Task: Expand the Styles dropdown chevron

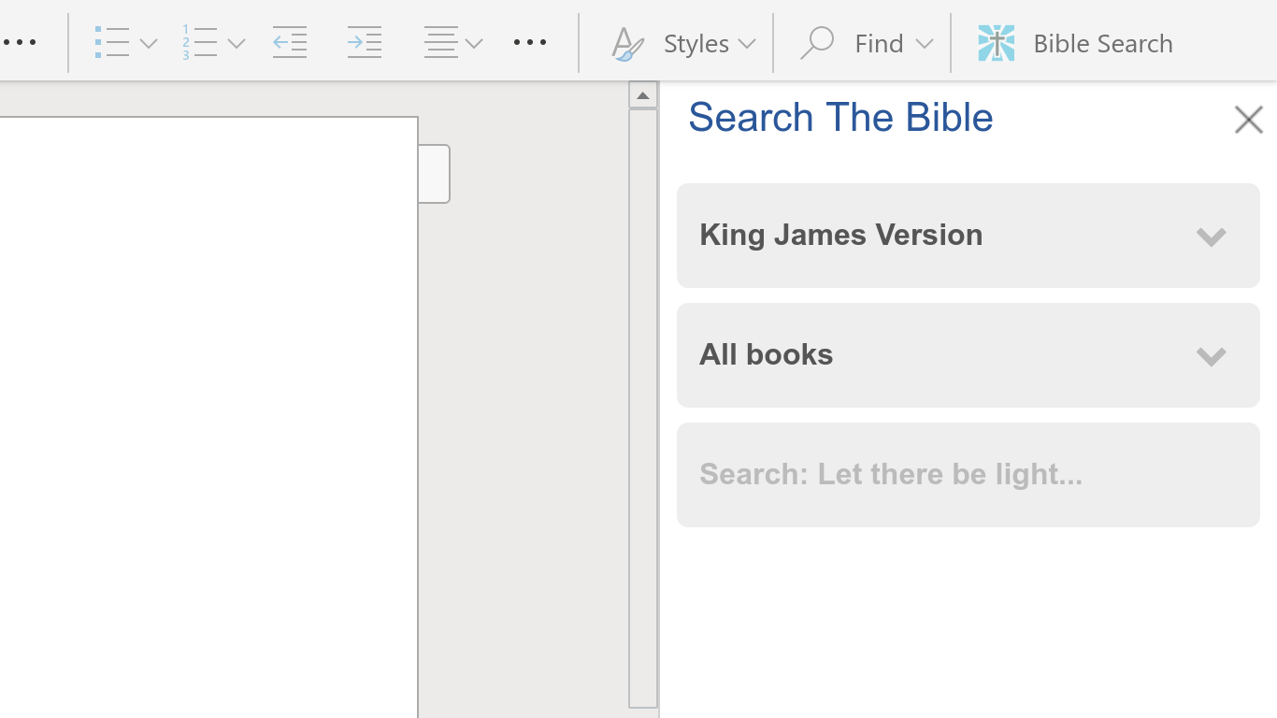Action: 746,43
